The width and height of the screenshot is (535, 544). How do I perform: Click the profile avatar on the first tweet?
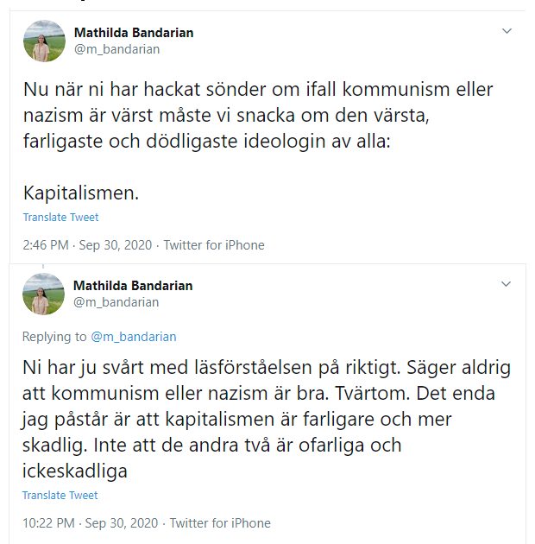[43, 41]
